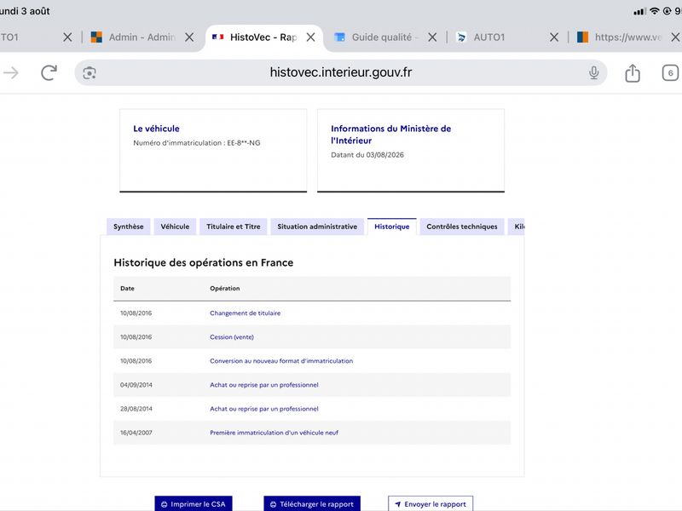The image size is (682, 511).
Task: Close the Admin tab
Action: coord(189,37)
